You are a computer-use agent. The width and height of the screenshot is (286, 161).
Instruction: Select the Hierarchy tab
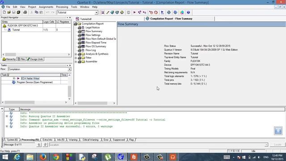pyautogui.click(x=9, y=59)
